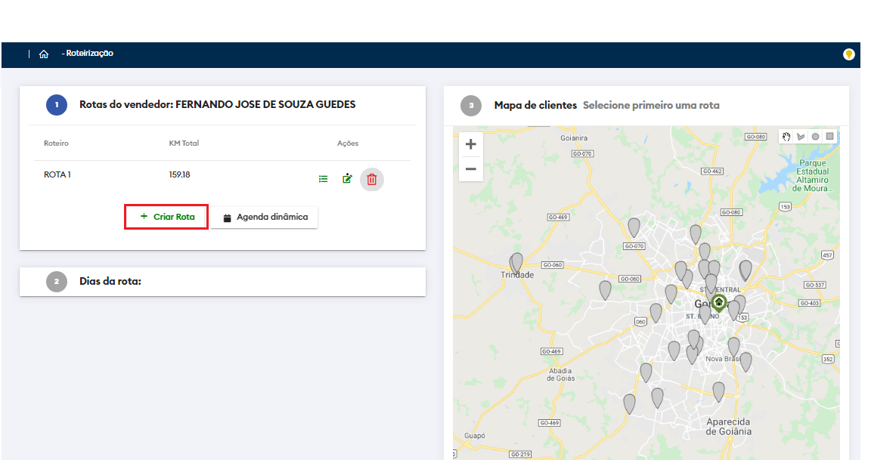Click the home icon in top bar
The height and width of the screenshot is (460, 871).
(x=44, y=54)
